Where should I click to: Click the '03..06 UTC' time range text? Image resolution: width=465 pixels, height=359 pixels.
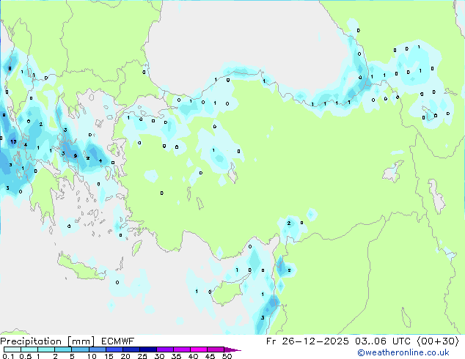click(x=383, y=341)
